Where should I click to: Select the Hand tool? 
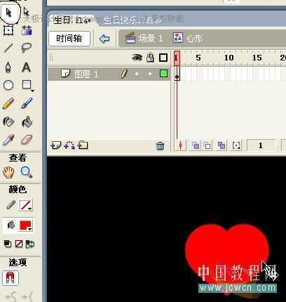(x=8, y=172)
